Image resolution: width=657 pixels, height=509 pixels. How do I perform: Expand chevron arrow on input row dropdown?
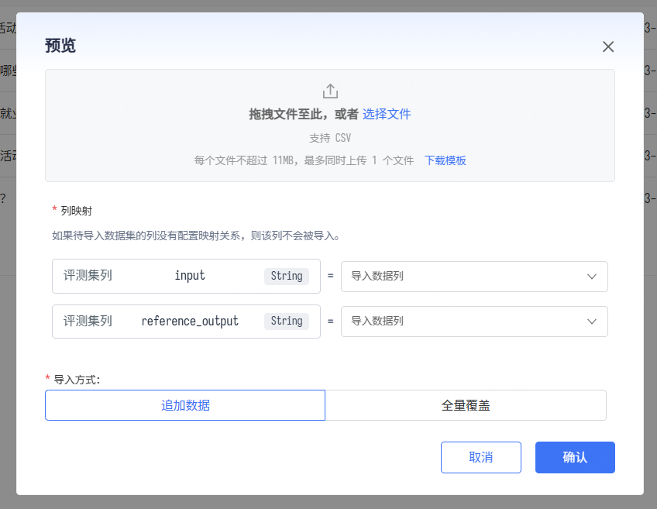click(x=592, y=277)
